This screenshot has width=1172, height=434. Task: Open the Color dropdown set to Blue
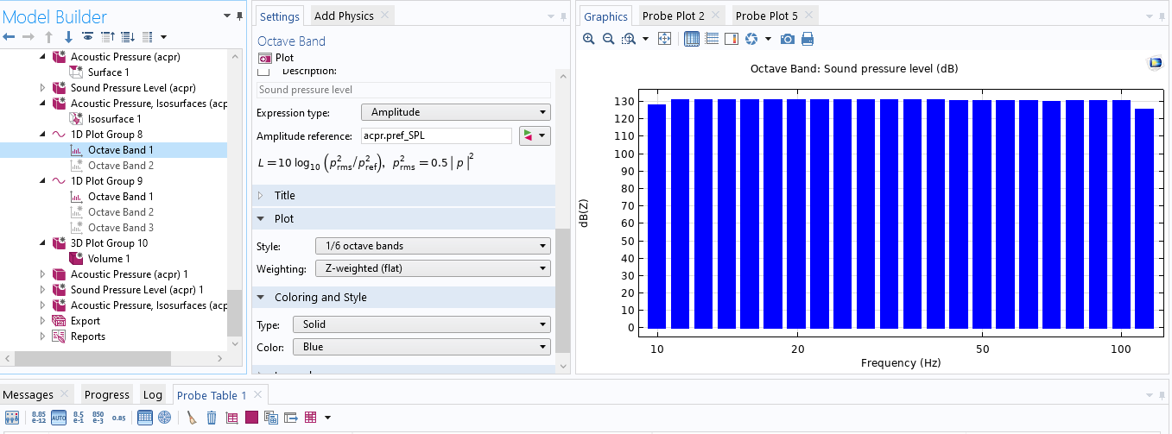pyautogui.click(x=421, y=347)
